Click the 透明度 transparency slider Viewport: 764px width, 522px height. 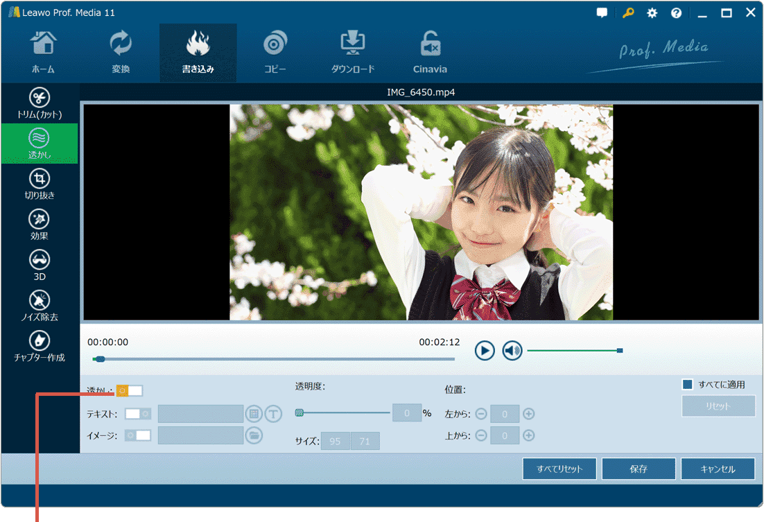344,413
